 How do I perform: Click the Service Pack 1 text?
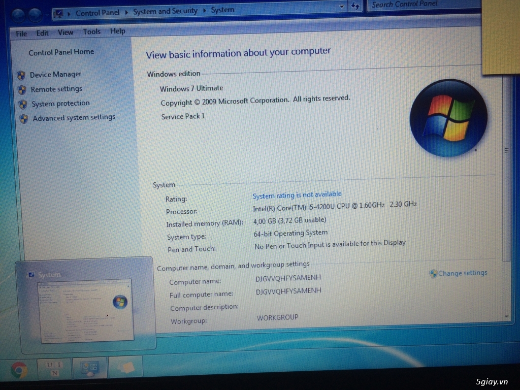tap(183, 116)
